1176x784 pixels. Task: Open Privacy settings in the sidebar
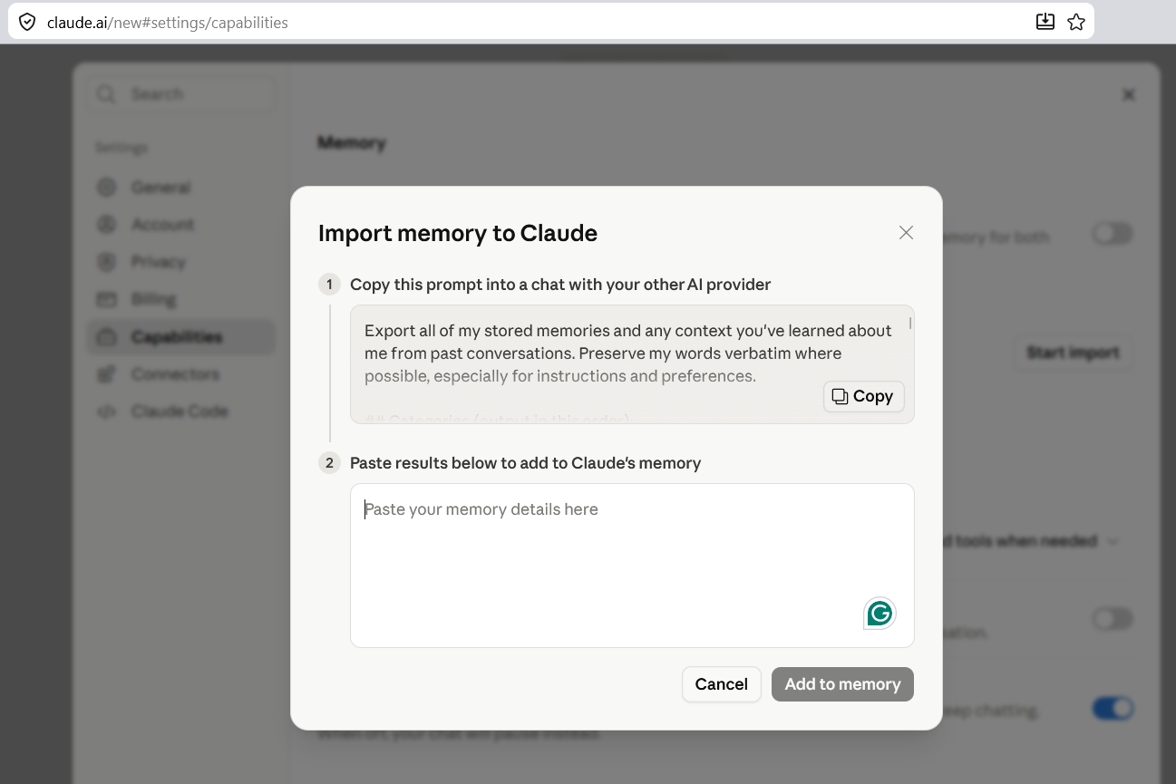point(181,262)
